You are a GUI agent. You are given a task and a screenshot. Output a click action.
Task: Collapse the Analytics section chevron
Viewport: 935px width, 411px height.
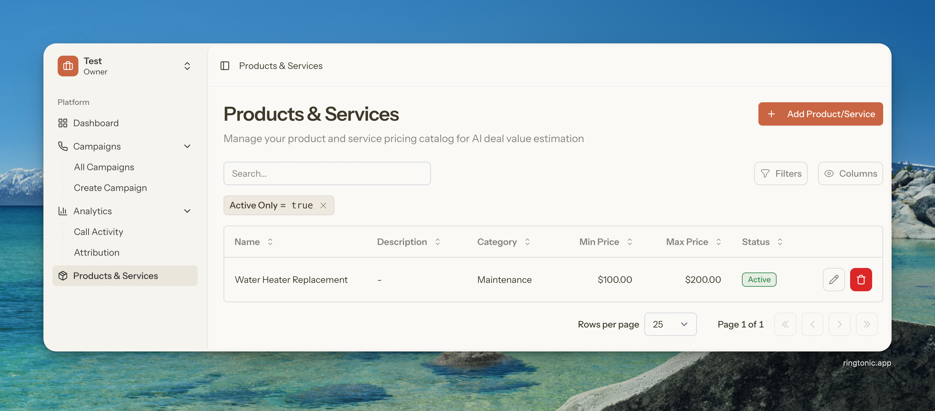pos(187,211)
